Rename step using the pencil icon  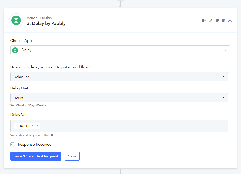click(x=211, y=21)
